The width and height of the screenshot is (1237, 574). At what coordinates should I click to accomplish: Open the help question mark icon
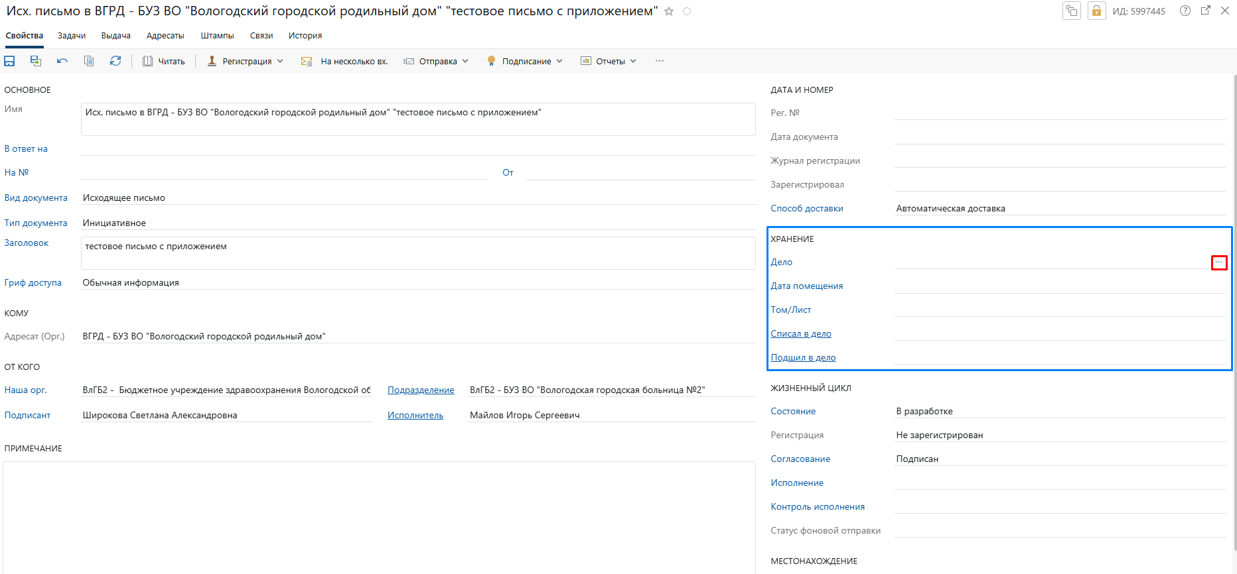point(1185,11)
